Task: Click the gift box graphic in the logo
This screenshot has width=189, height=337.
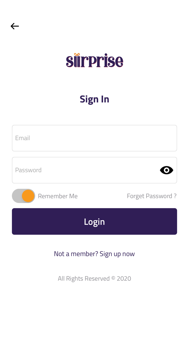Action: pos(77,60)
